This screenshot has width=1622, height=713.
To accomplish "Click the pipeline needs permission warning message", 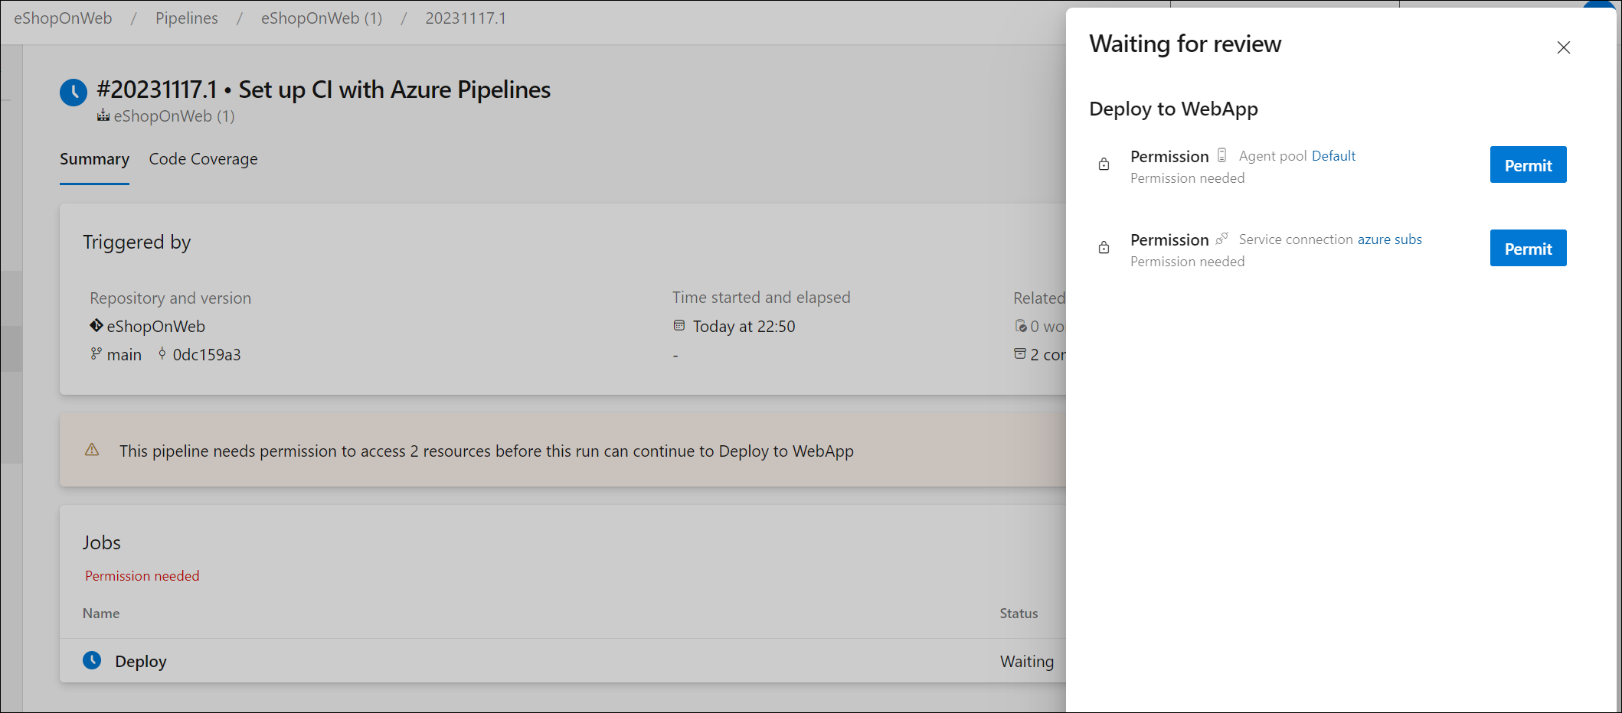I will (x=486, y=451).
